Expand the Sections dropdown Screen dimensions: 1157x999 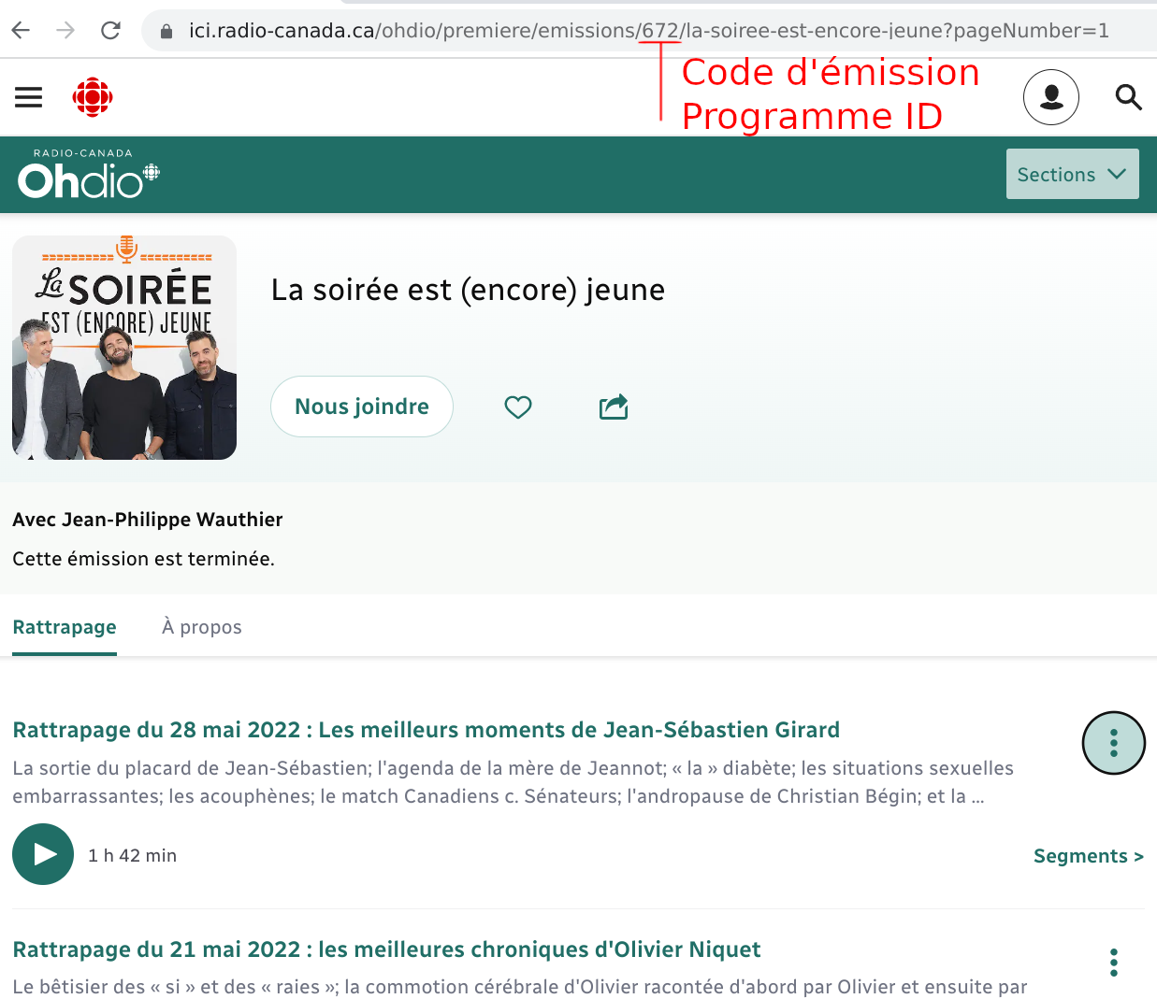point(1072,174)
